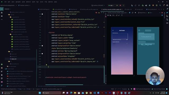Open the Navigate menu

click(x=18, y=2)
